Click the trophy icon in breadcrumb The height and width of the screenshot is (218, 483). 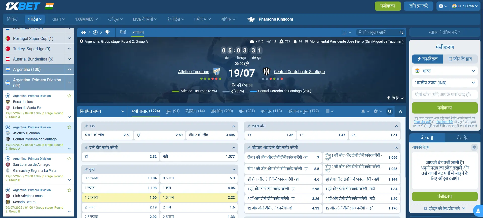coord(107,32)
